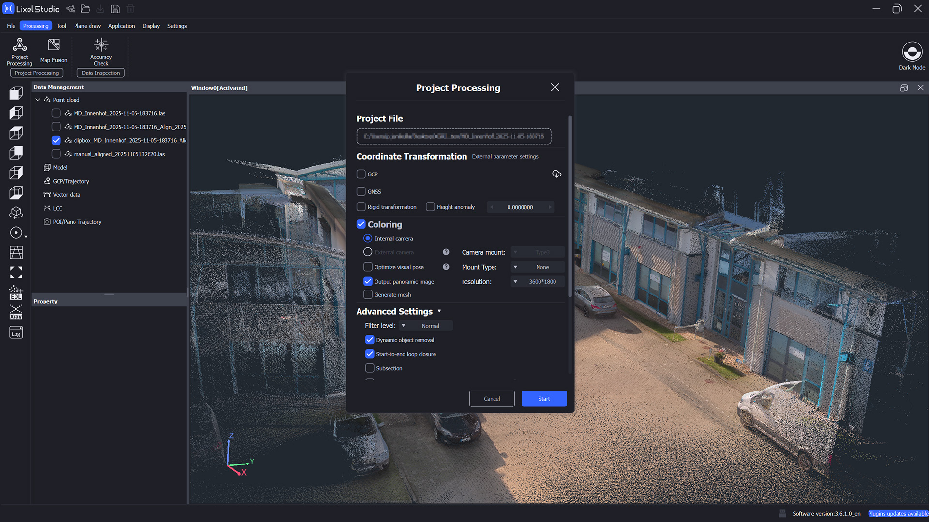The image size is (929, 522).
Task: Open the Filter level dropdown
Action: click(x=426, y=326)
